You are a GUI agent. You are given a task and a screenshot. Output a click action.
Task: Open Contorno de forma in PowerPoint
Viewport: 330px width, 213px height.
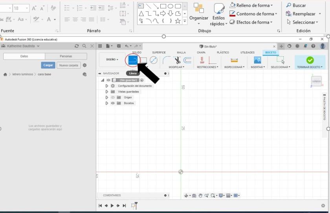click(253, 14)
